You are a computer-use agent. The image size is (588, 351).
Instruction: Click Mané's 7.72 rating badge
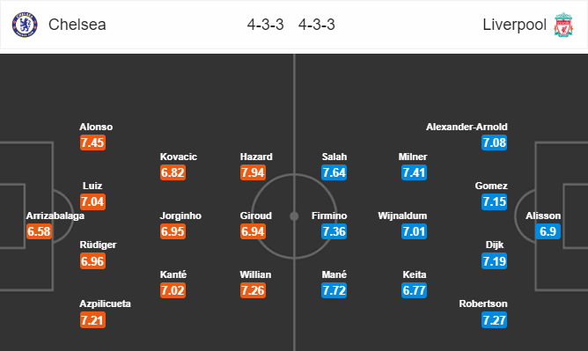tap(334, 290)
